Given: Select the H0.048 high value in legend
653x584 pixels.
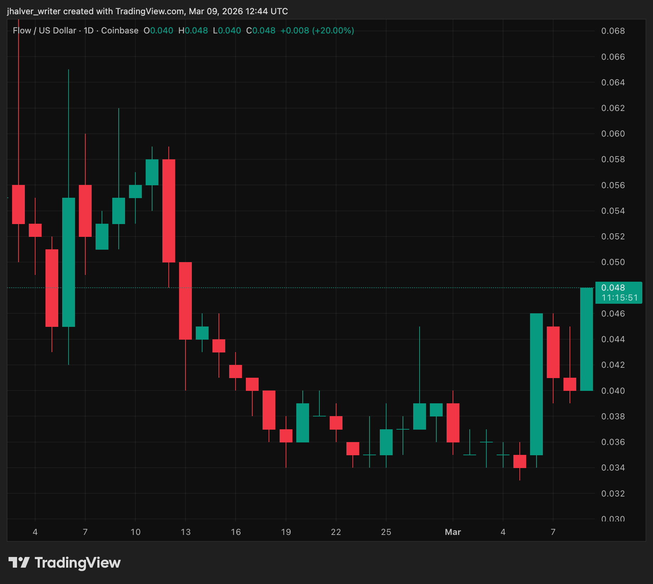Looking at the screenshot, I should pyautogui.click(x=193, y=31).
